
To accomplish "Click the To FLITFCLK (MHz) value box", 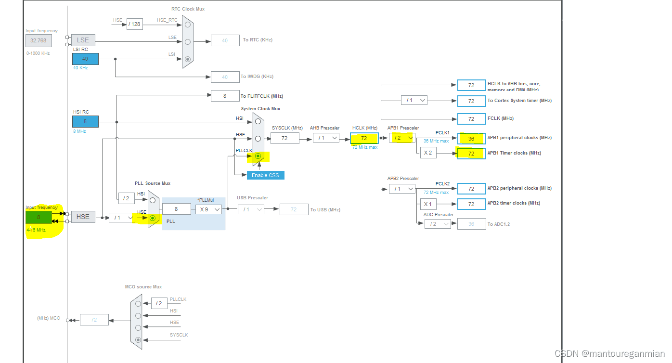I will (225, 96).
